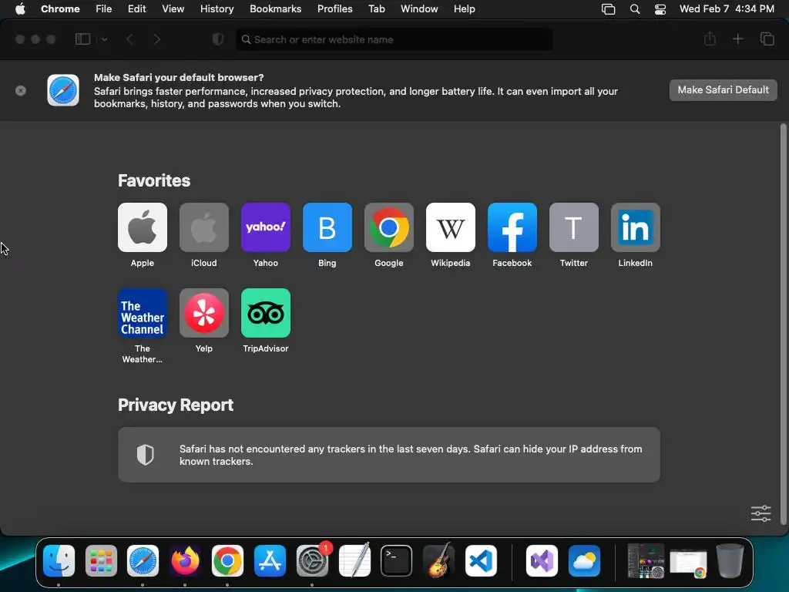Screen dimensions: 789x592
Task: Open the Chrome application menu
Action: [x=60, y=9]
